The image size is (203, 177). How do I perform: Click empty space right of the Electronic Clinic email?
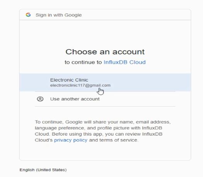click(x=150, y=82)
